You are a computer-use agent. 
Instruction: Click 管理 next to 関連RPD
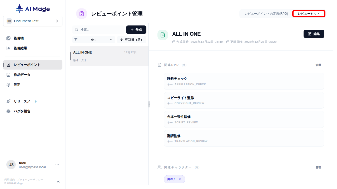pyautogui.click(x=318, y=65)
